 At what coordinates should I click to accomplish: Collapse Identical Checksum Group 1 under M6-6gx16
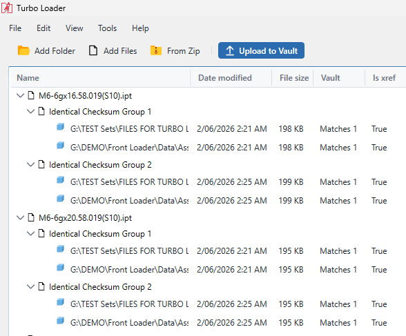tap(30, 112)
